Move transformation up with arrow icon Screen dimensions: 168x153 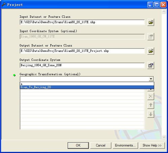[151, 105]
